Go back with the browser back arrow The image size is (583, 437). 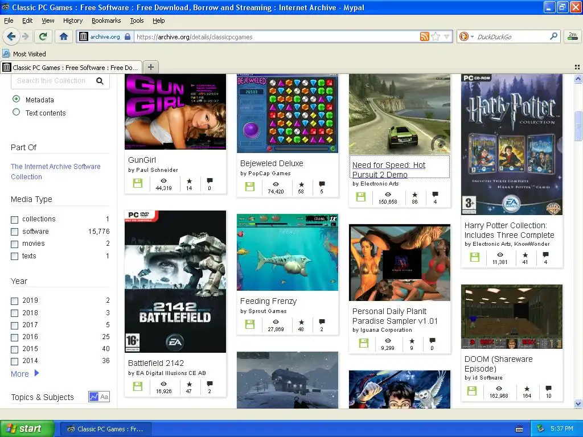pyautogui.click(x=11, y=36)
